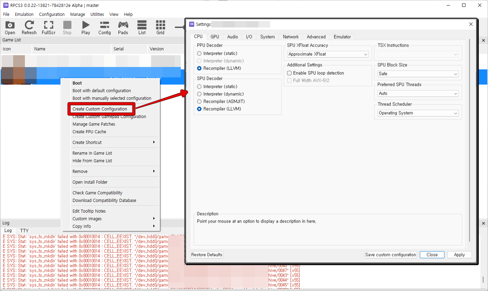Open the System settings tab
Screen dimensions: 488x291
pos(267,37)
